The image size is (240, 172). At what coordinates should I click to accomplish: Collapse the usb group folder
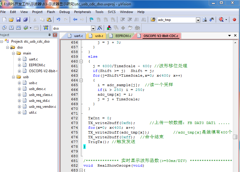pyautogui.click(x=14, y=77)
